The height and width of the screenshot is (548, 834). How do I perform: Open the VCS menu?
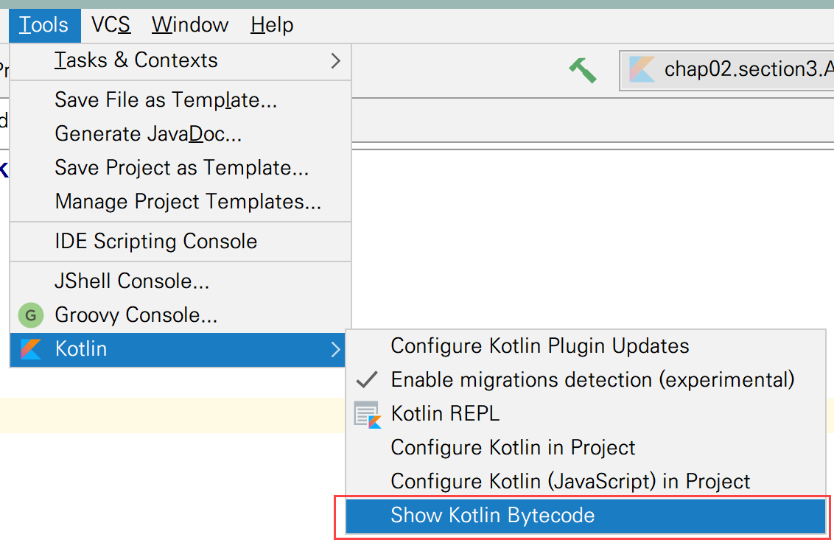tap(111, 25)
